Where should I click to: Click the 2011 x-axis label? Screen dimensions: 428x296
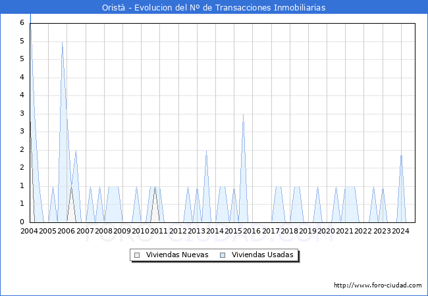(159, 231)
